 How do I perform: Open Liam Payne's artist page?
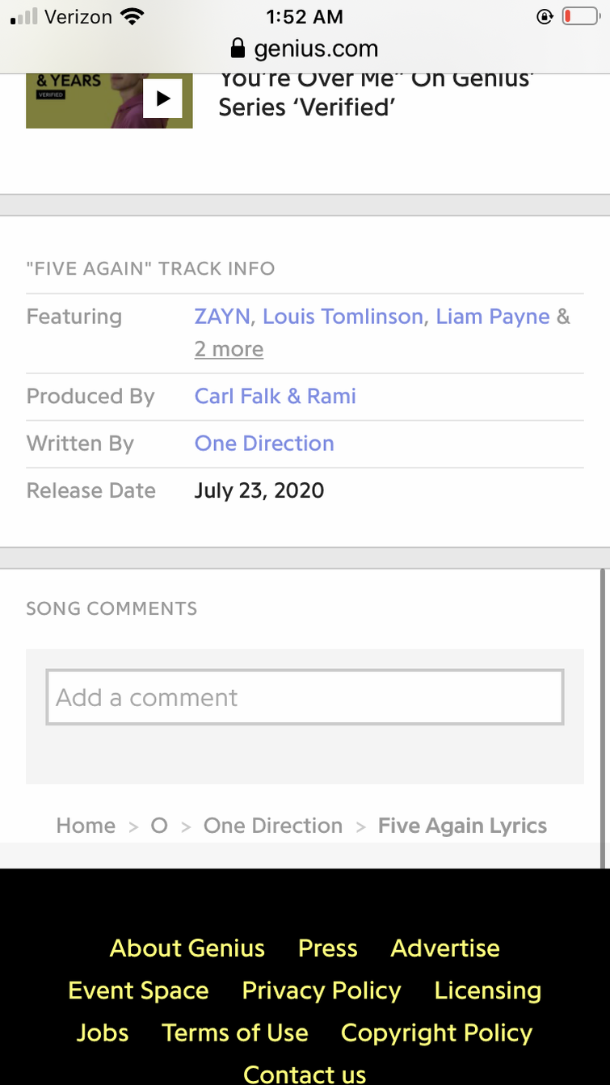(492, 317)
